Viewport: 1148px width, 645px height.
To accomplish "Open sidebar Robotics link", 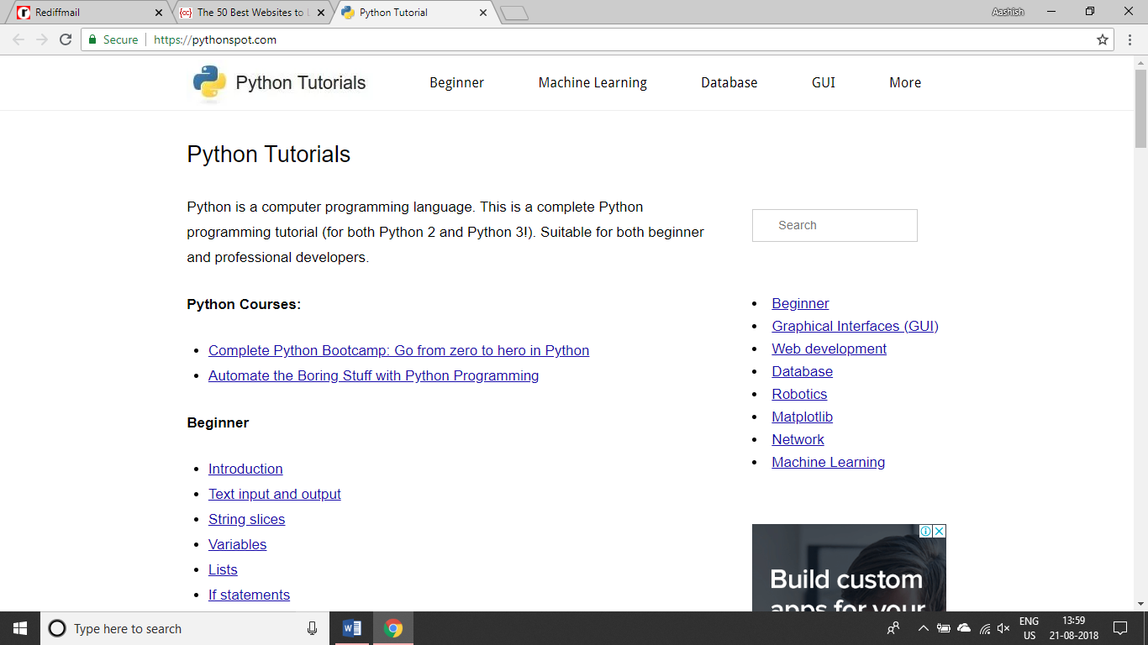I will tap(799, 394).
